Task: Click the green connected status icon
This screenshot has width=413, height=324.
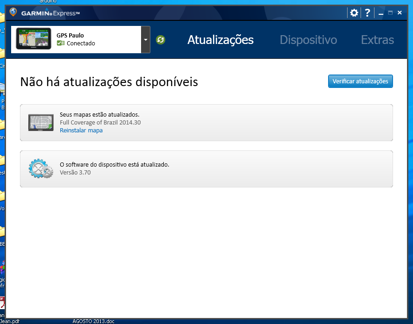Action: pos(61,43)
